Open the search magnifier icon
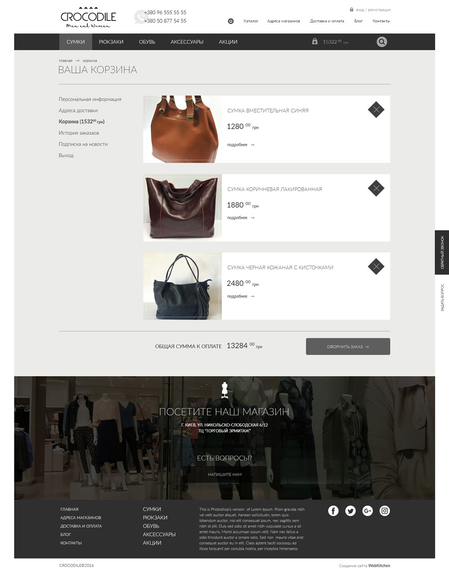The image size is (449, 572). point(382,42)
